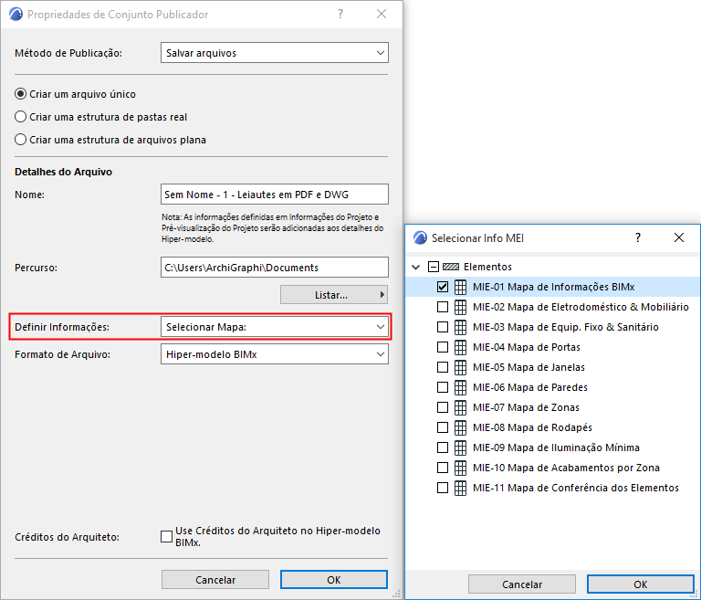
Task: Check MIE-03 Mapa de Equip. Fixo & Sanitário
Action: 443,327
